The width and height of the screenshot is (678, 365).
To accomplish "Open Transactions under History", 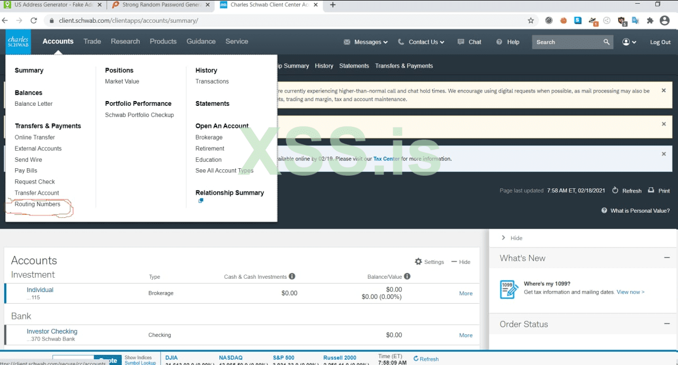I will [x=212, y=81].
